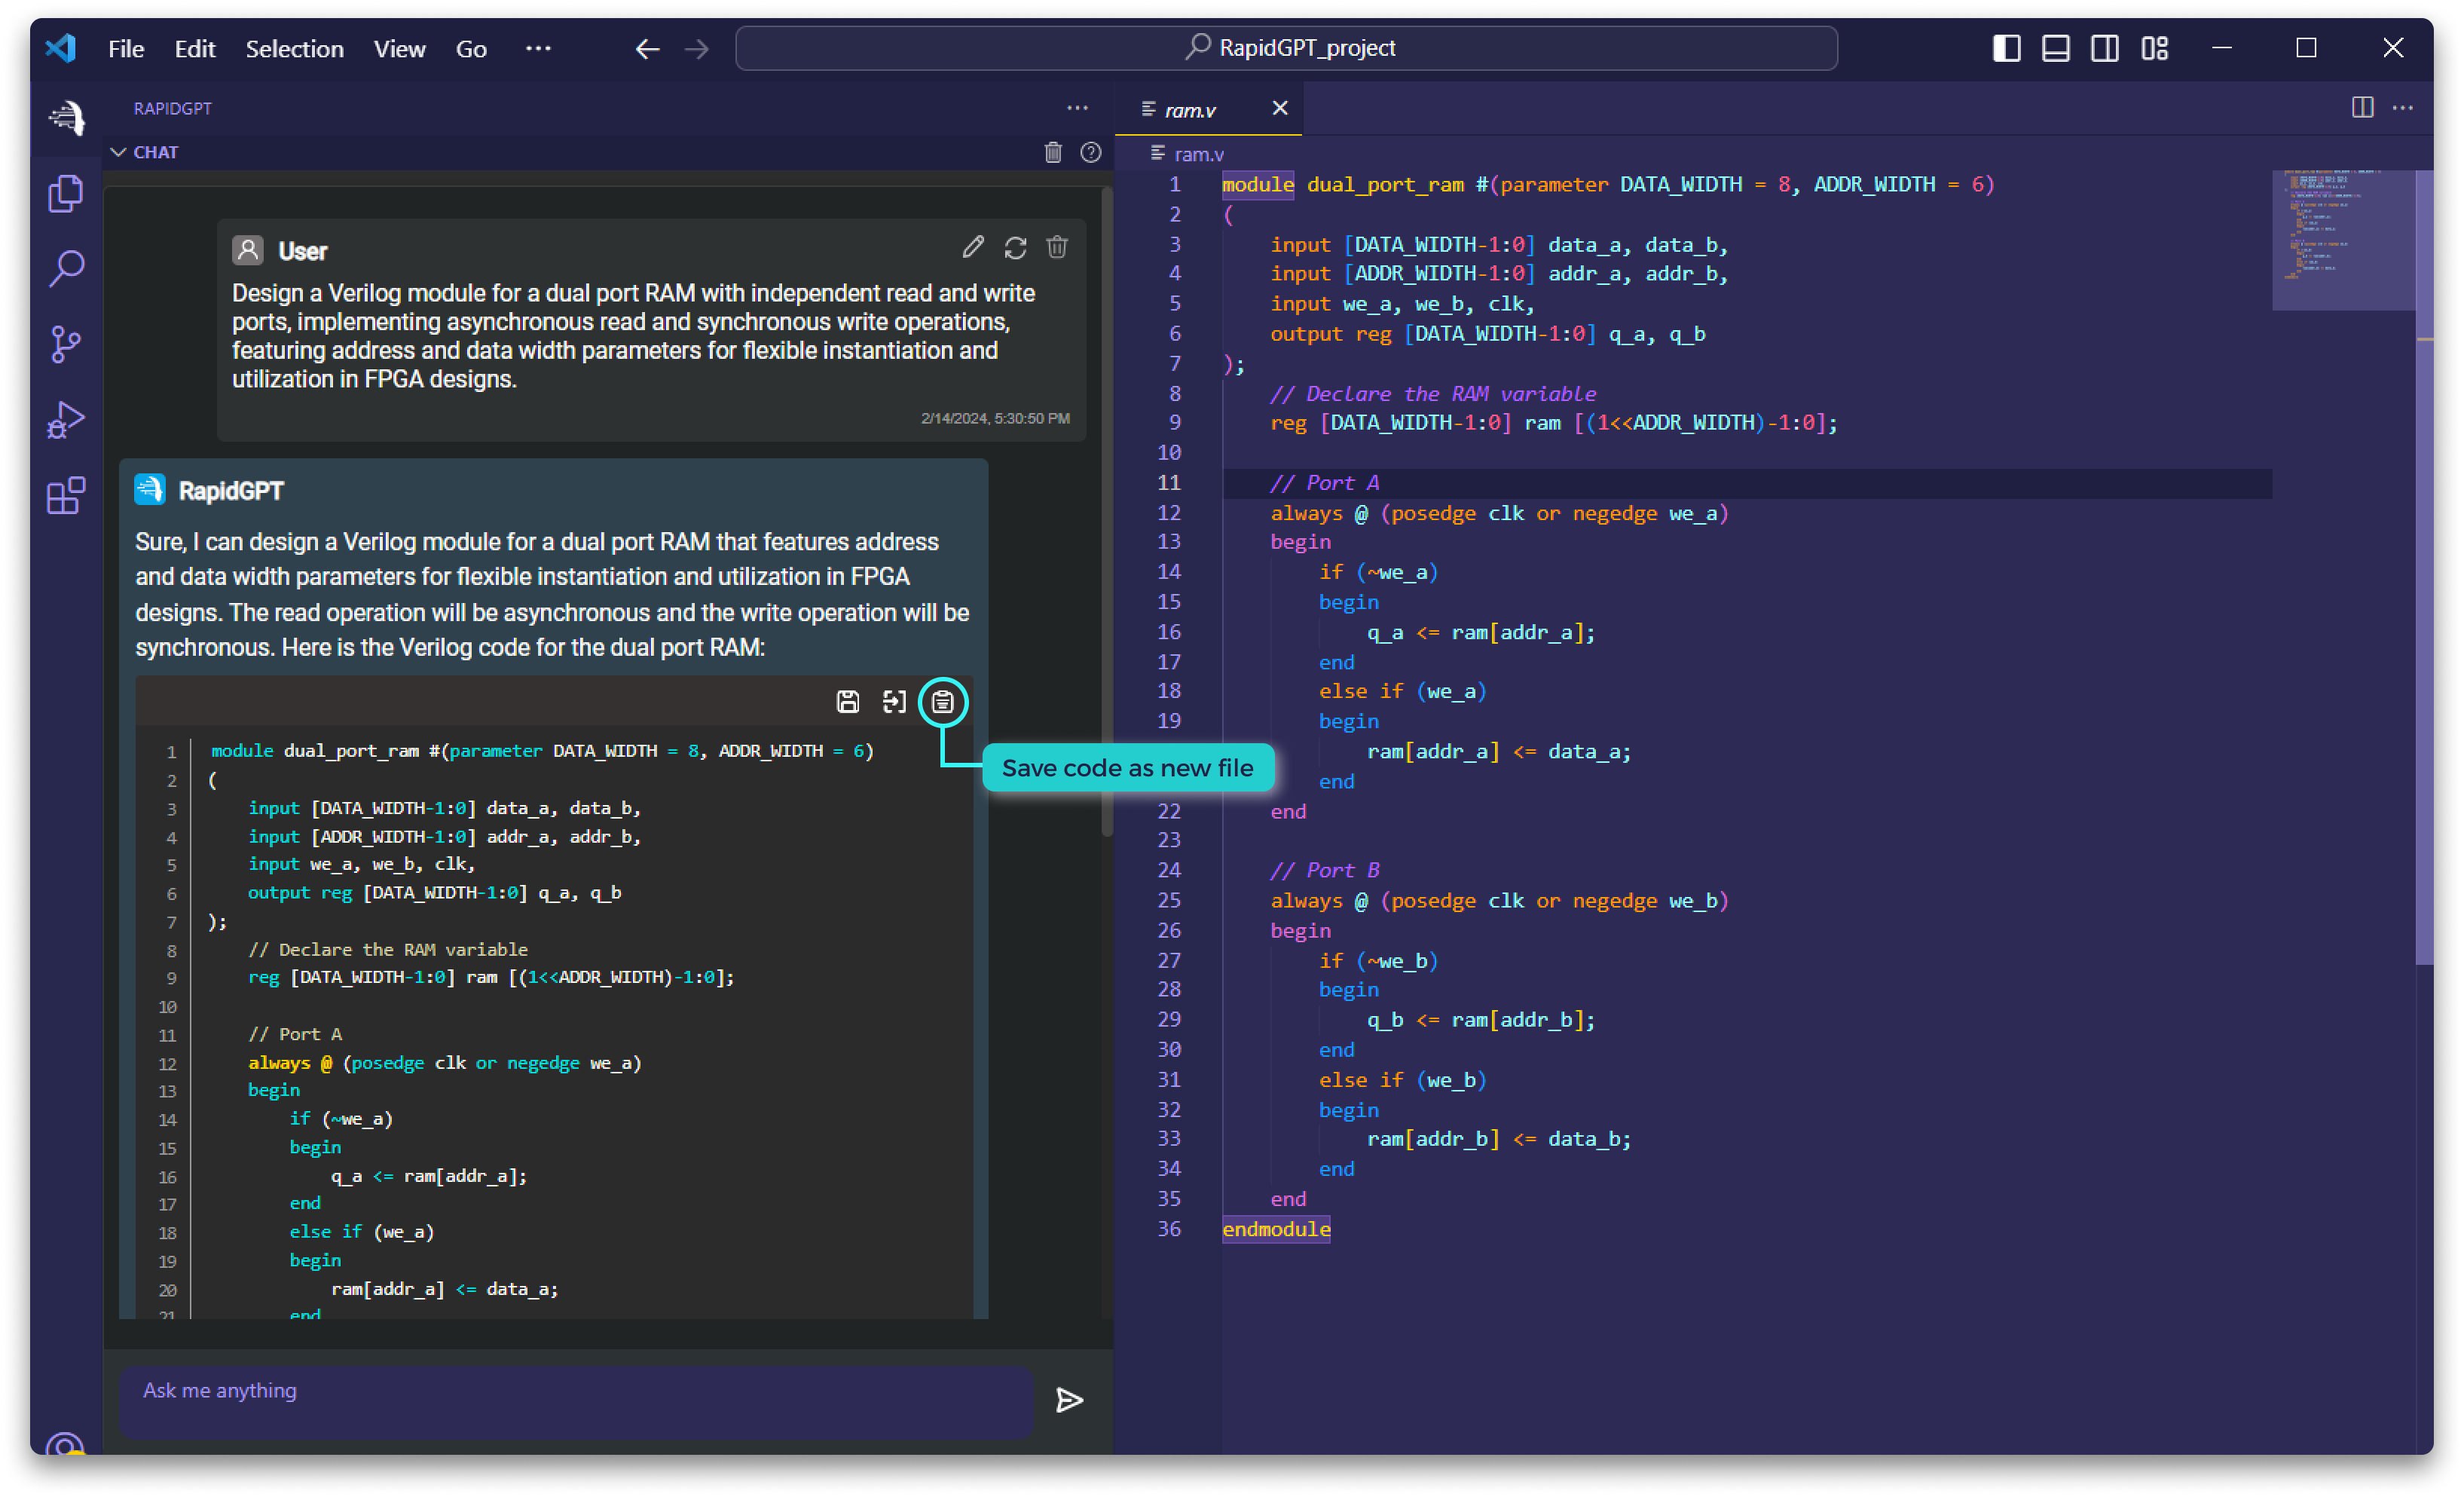Toggle the panel layout view icon
This screenshot has width=2464, height=1497.
[x=2054, y=47]
